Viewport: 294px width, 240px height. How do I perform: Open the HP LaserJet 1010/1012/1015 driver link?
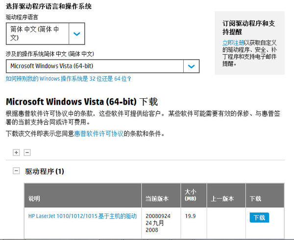click(82, 216)
